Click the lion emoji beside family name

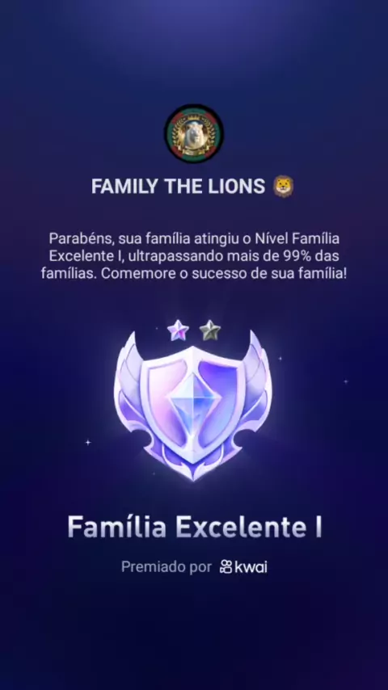tap(284, 187)
